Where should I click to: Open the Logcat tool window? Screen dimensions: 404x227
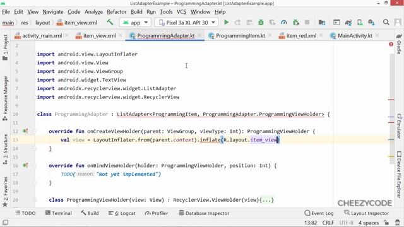[x=122, y=213]
